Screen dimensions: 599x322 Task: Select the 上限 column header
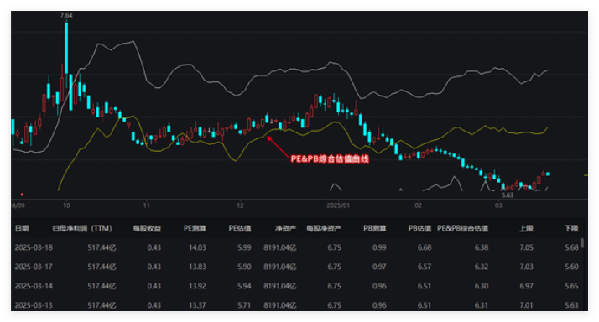click(x=526, y=228)
